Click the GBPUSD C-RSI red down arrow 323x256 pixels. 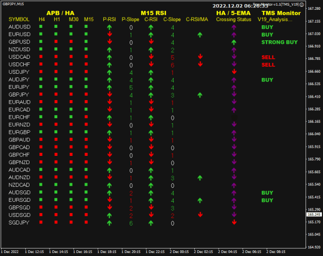click(x=151, y=42)
